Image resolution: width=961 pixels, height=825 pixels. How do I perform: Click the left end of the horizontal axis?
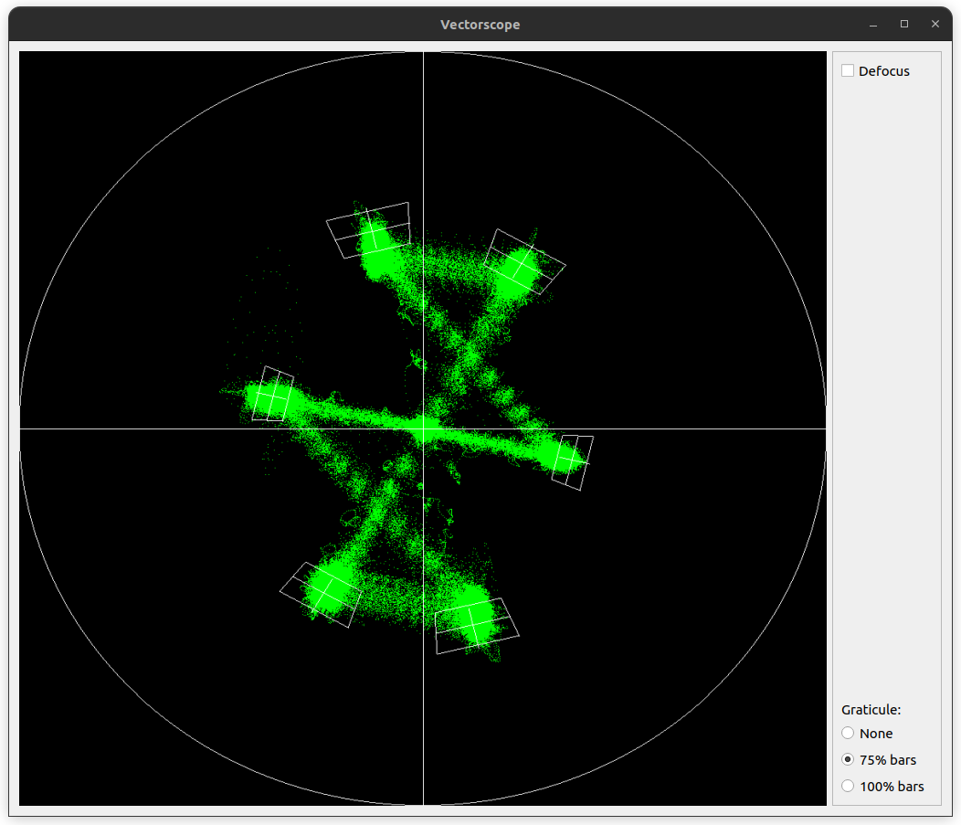click(x=23, y=428)
